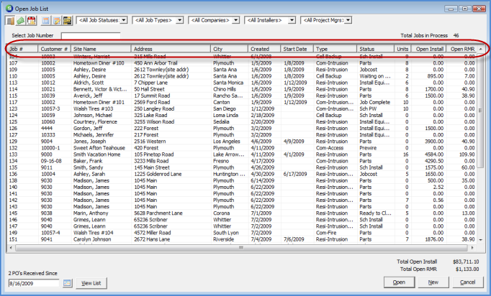Select site name Ashley, Sarah
Image resolution: width=491 pixels, height=296 pixels.
point(89,174)
